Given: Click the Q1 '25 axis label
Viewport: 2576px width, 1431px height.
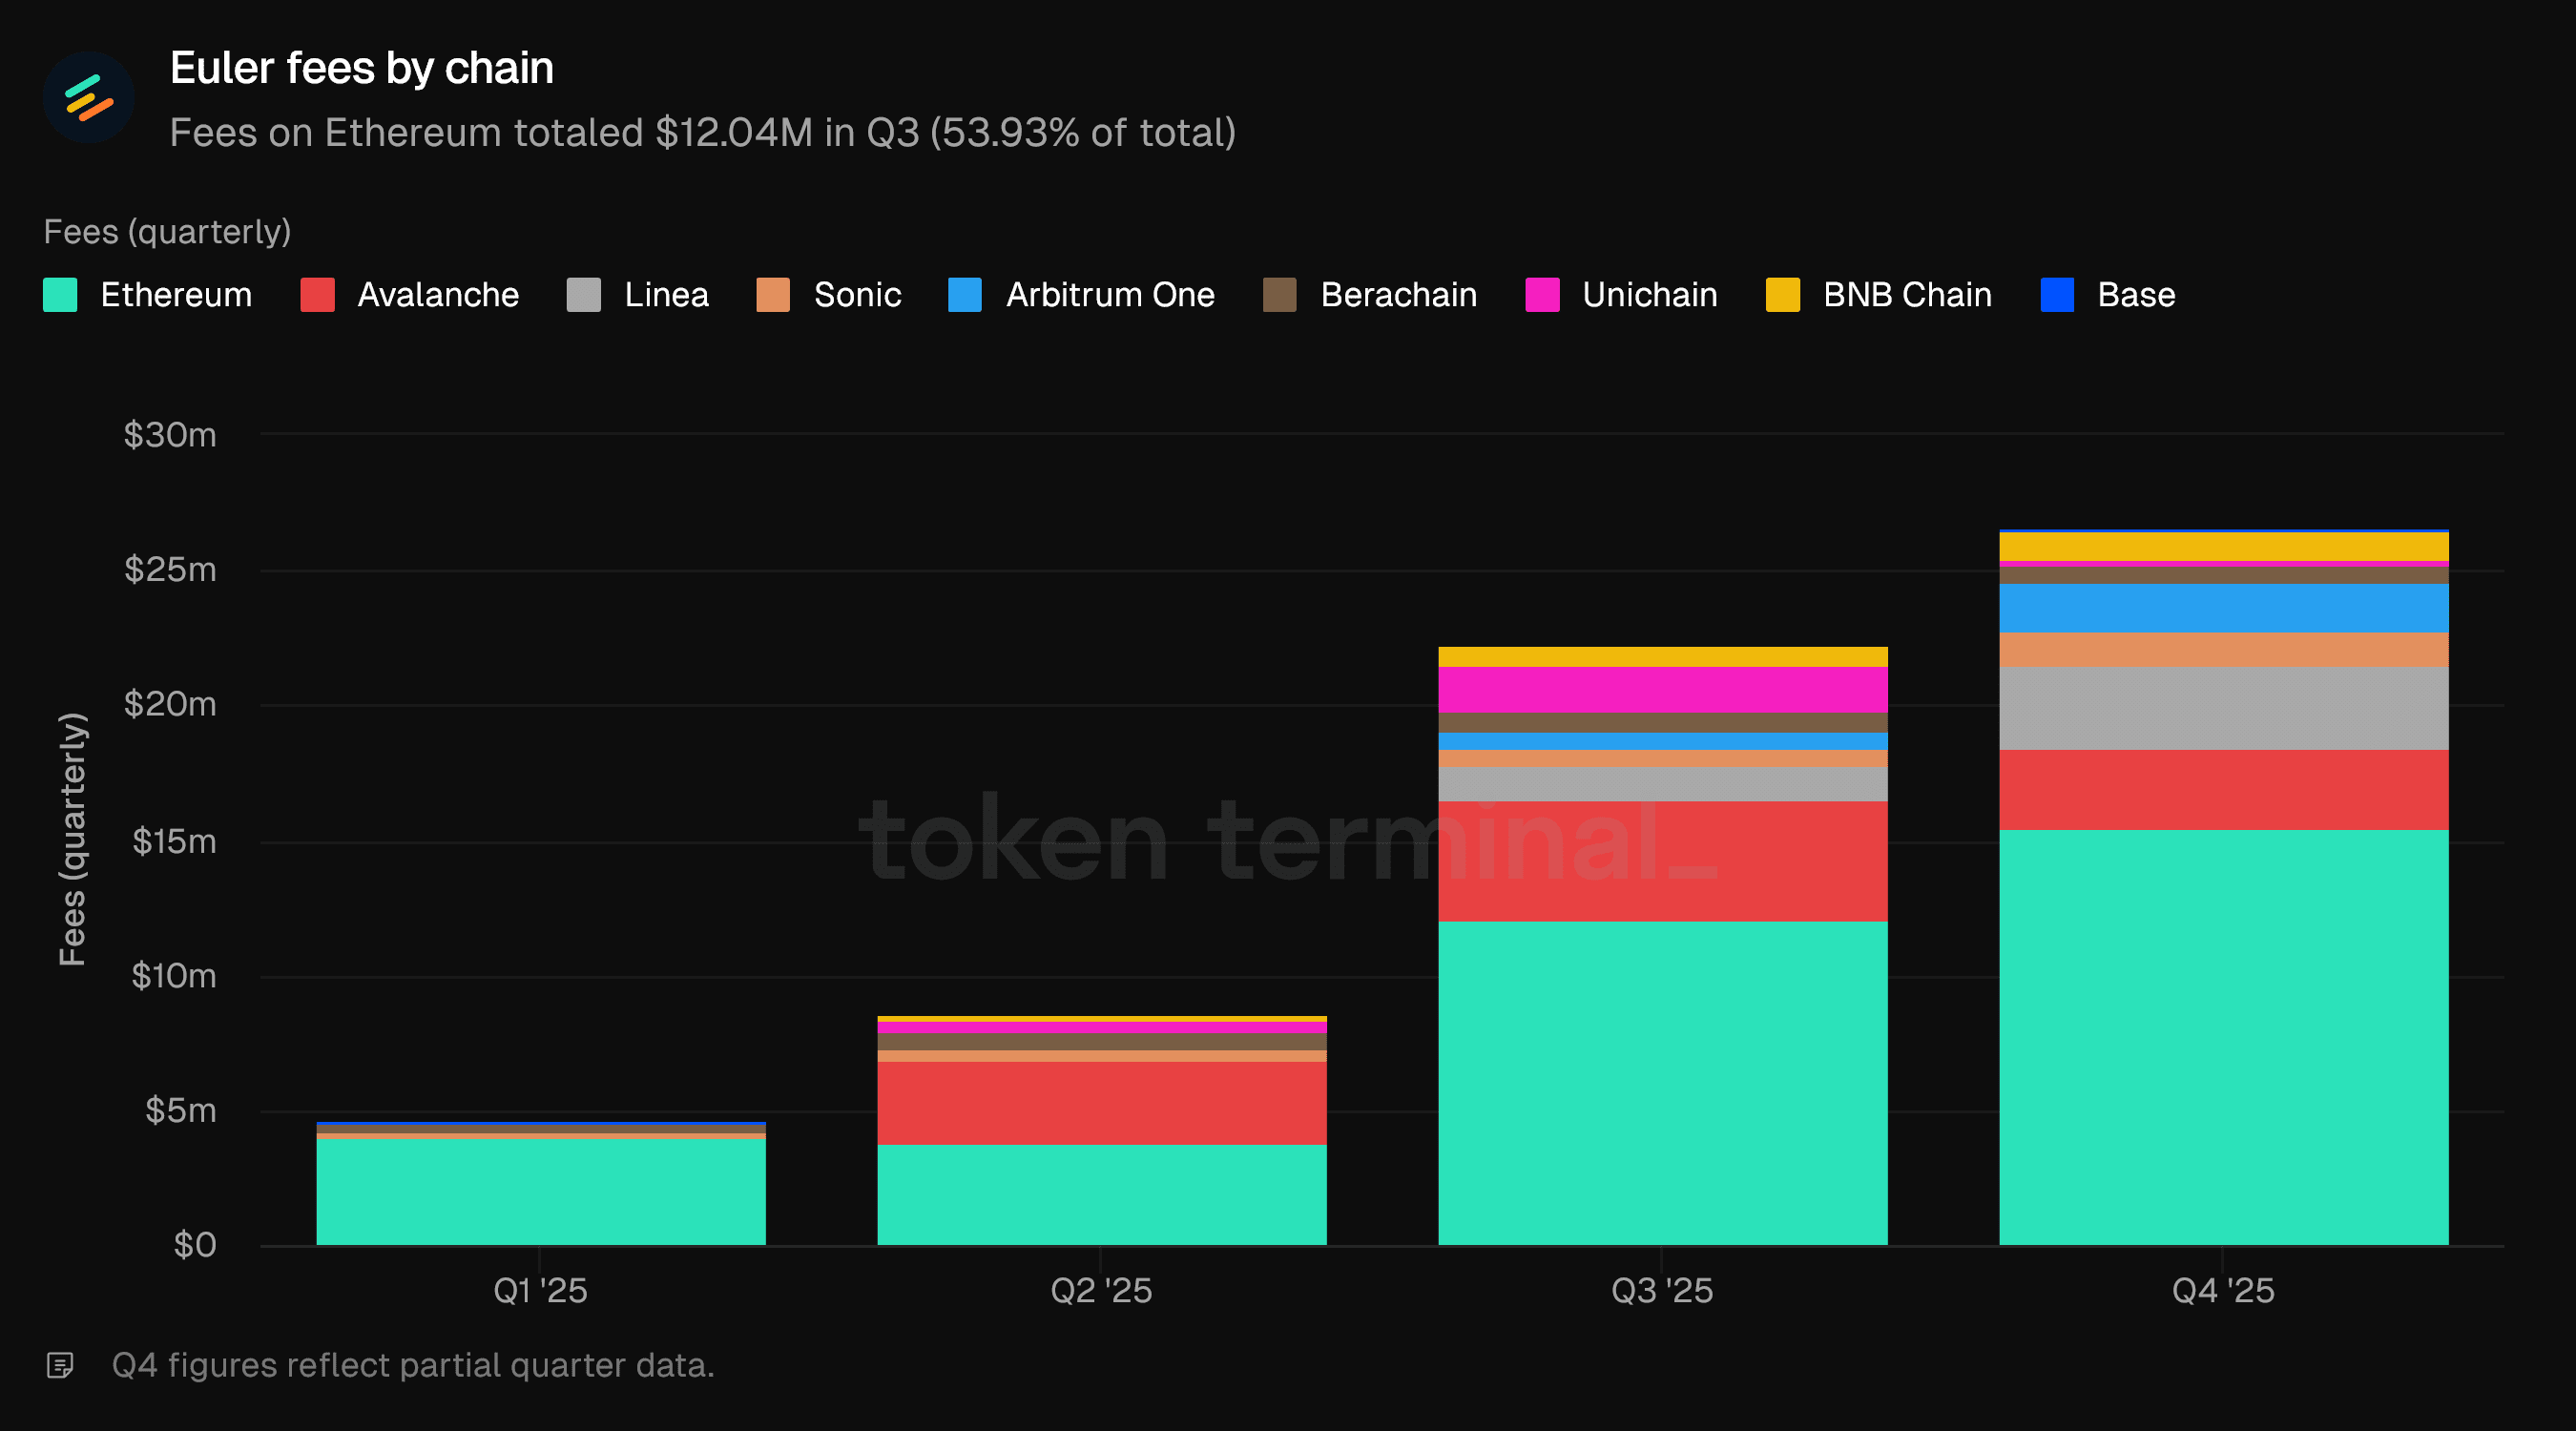Looking at the screenshot, I should [x=540, y=1290].
